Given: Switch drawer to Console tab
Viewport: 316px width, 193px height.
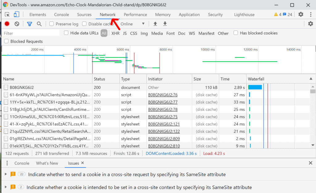Looking at the screenshot, I should (22, 163).
